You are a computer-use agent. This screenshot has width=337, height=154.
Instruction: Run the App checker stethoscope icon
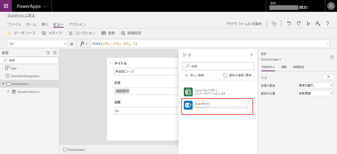coord(274,24)
